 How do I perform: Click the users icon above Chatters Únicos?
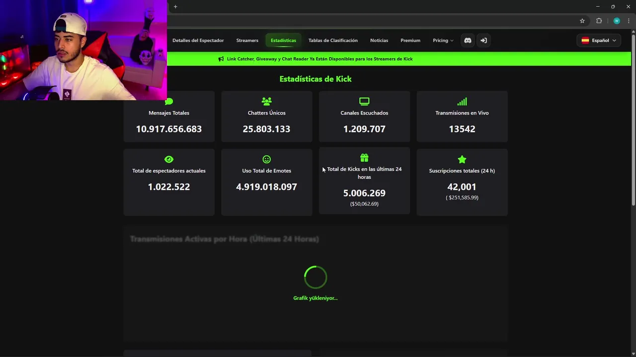(x=267, y=102)
